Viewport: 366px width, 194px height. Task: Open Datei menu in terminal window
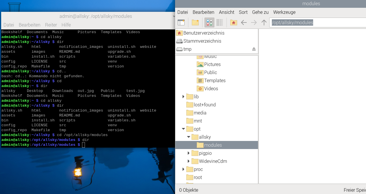coord(9,25)
